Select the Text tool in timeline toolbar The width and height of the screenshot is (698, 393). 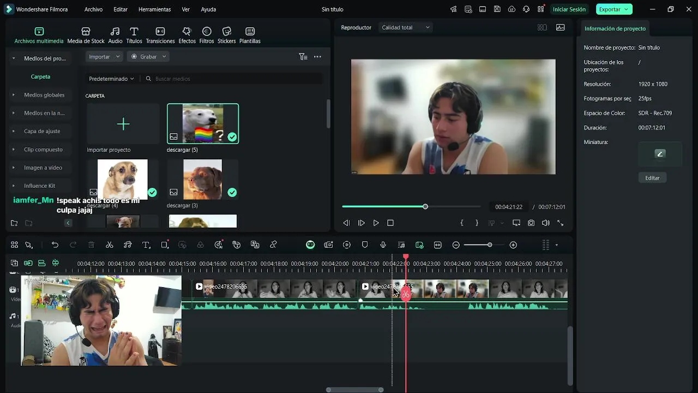(x=146, y=245)
